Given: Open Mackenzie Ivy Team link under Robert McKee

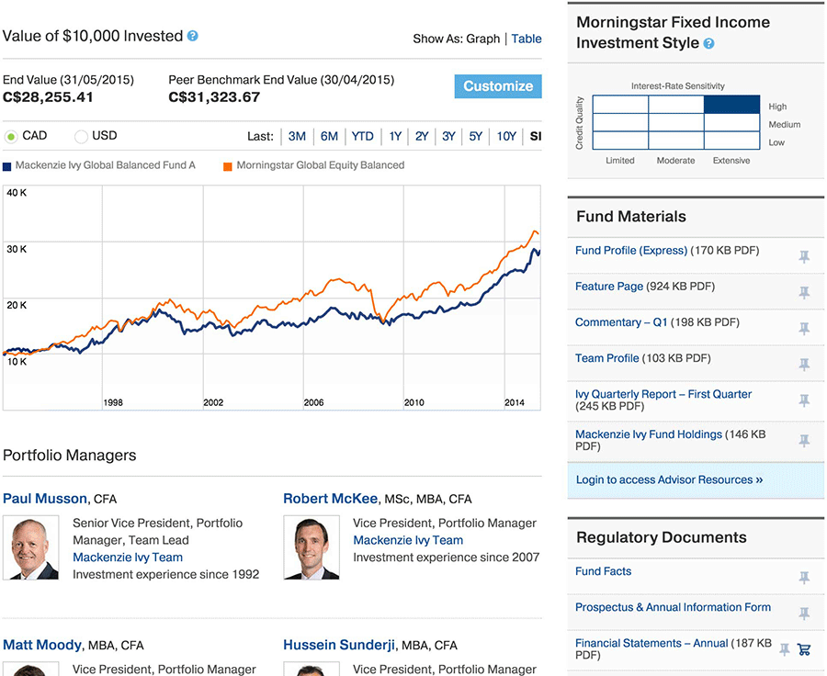Looking at the screenshot, I should tap(408, 540).
